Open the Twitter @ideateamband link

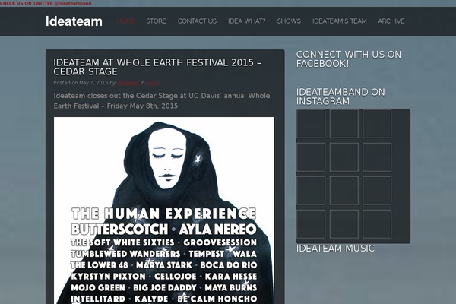[46, 4]
